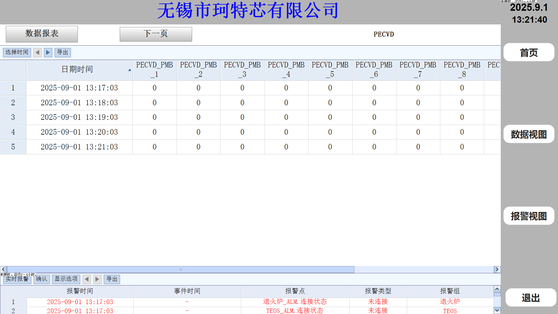
Task: Switch to 数据视图 data view
Action: pos(529,134)
